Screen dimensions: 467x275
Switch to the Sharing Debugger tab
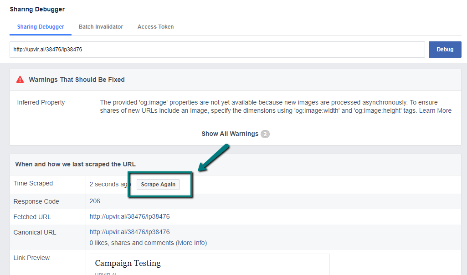coord(41,27)
